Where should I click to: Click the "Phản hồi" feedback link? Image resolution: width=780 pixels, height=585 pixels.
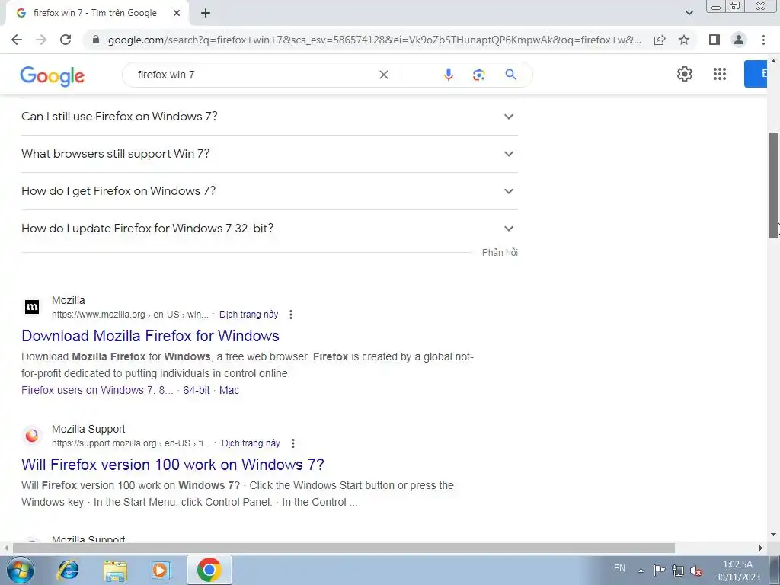tap(500, 253)
